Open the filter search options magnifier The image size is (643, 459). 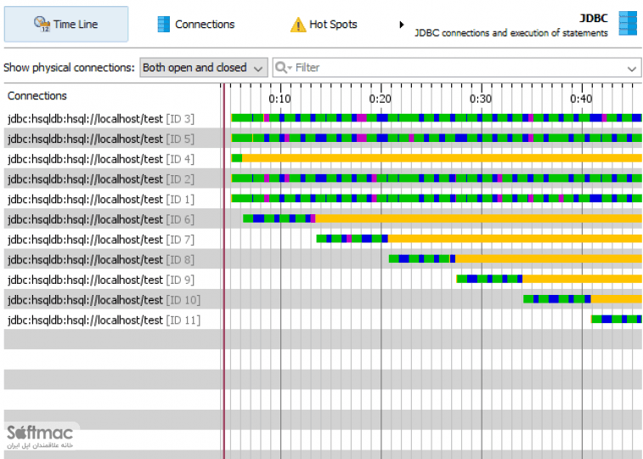click(283, 67)
